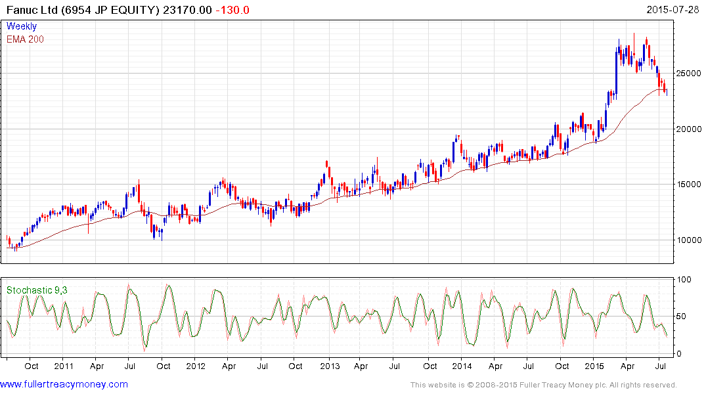Click the 2015-07-28 date label

point(673,10)
